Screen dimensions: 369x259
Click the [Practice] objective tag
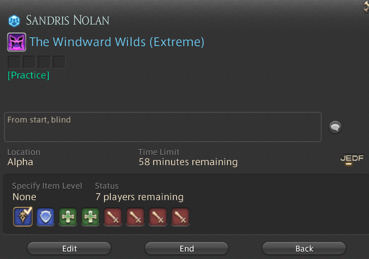28,75
